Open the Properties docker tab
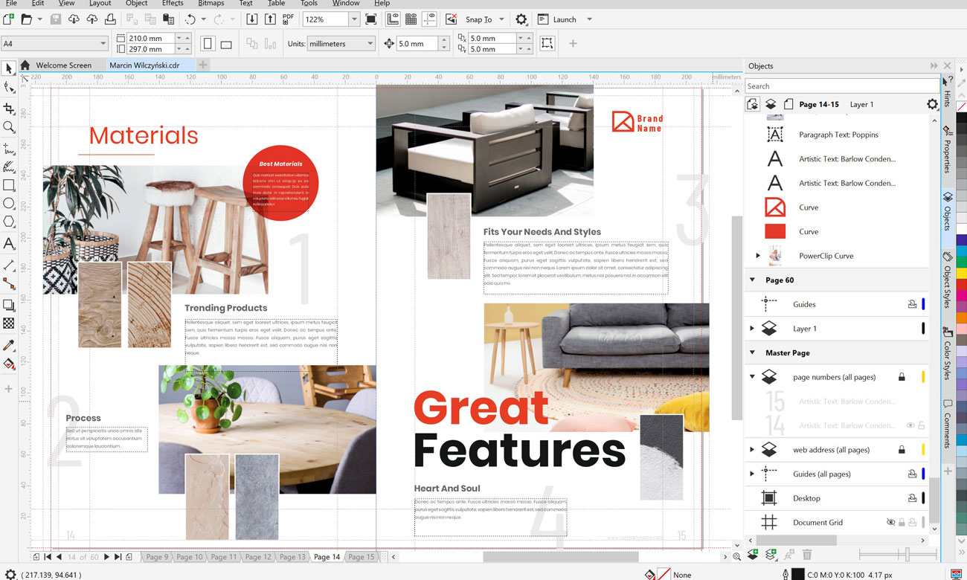This screenshot has height=580, width=967. click(x=948, y=149)
